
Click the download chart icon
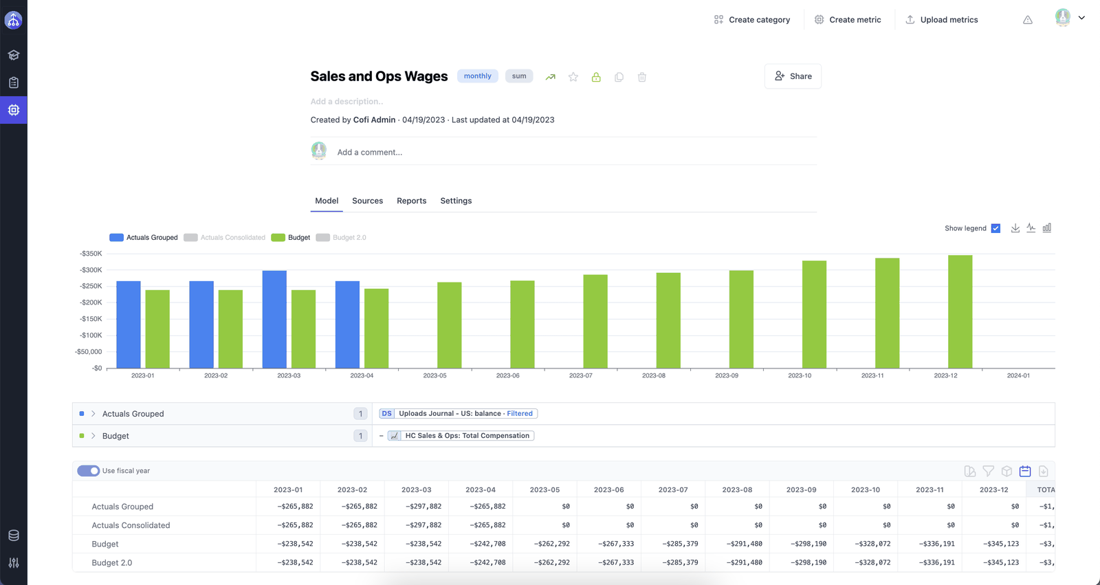[1015, 228]
